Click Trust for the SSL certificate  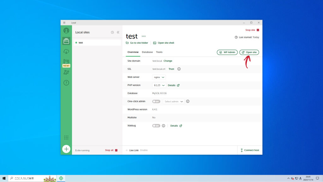pos(171,69)
